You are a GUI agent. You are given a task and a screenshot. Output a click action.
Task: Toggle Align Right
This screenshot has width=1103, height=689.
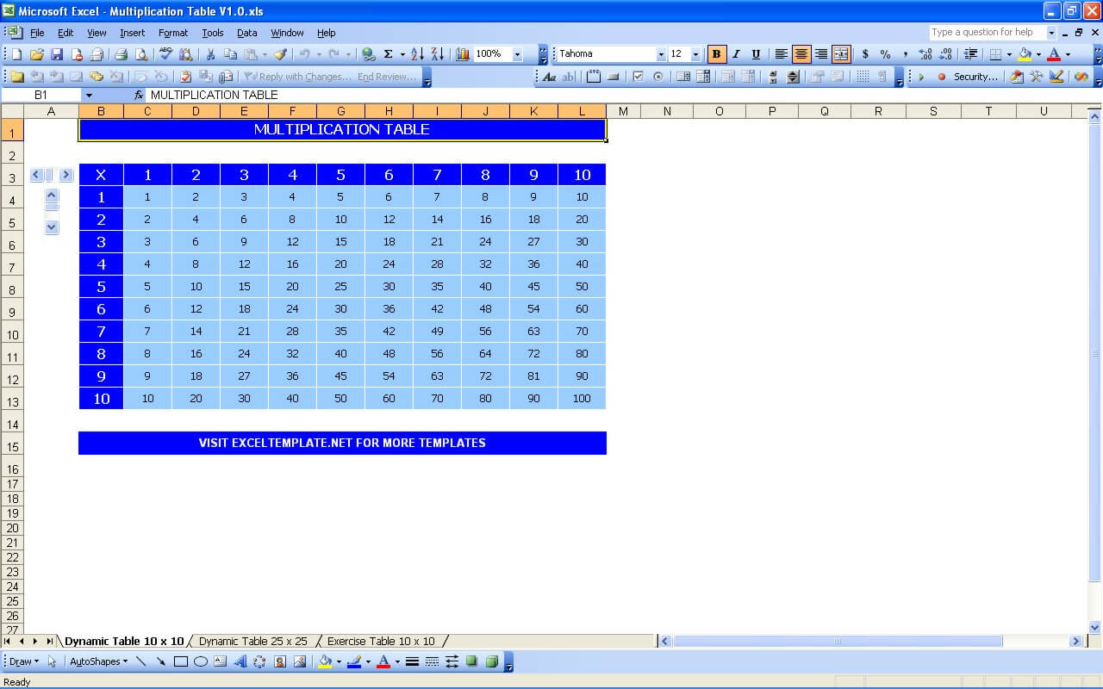coord(821,54)
